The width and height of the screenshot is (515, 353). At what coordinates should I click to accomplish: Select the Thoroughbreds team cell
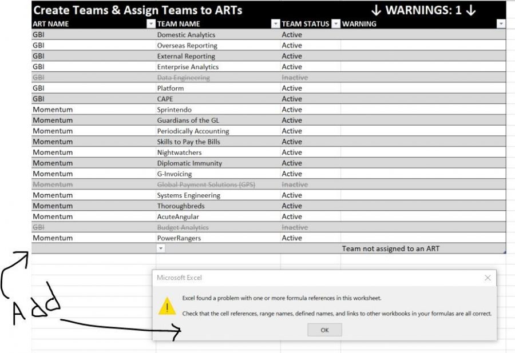[218, 206]
